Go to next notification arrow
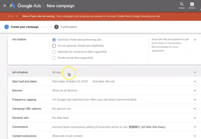The image size is (201, 139). pyautogui.click(x=17, y=16)
